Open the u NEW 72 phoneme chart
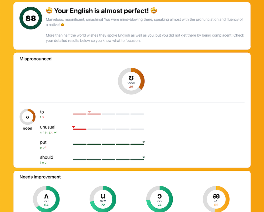This screenshot has width=264, height=212. tap(103, 199)
